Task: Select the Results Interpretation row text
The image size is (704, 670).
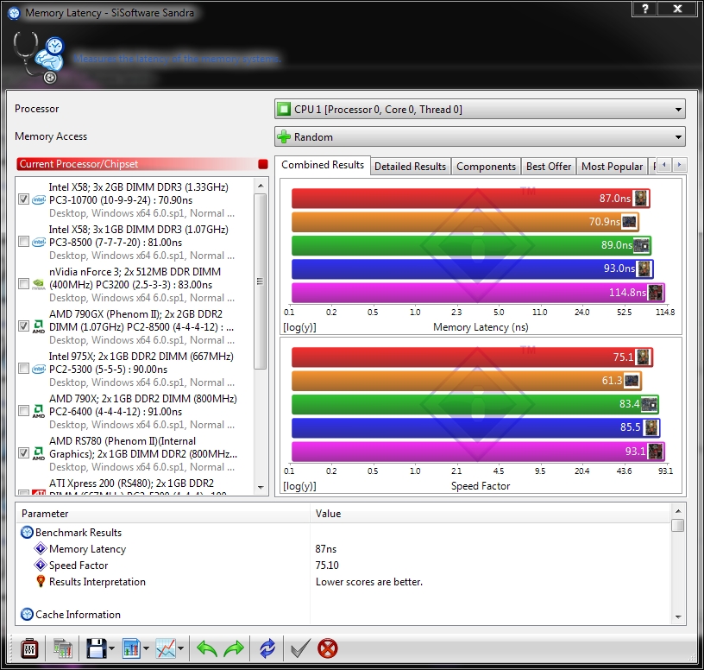Action: (x=97, y=581)
